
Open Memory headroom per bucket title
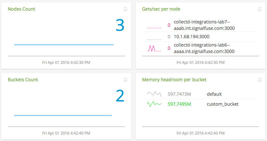[174, 80]
